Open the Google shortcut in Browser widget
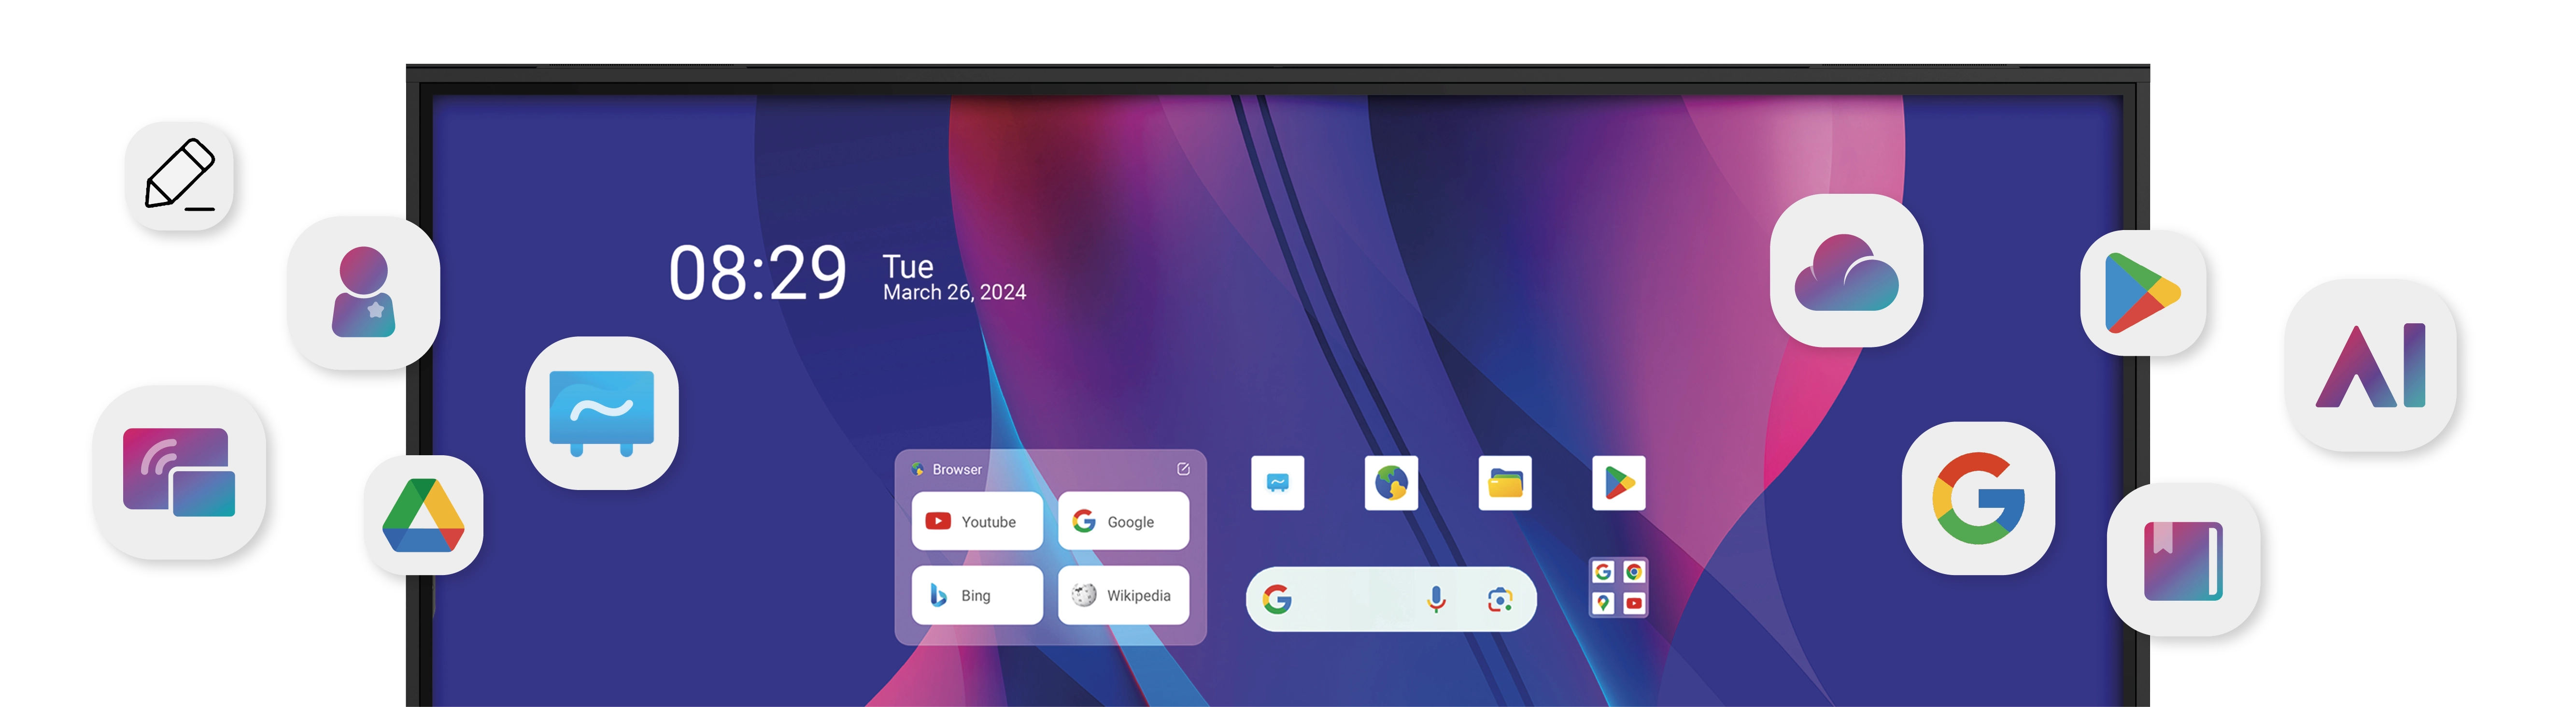 point(1123,521)
